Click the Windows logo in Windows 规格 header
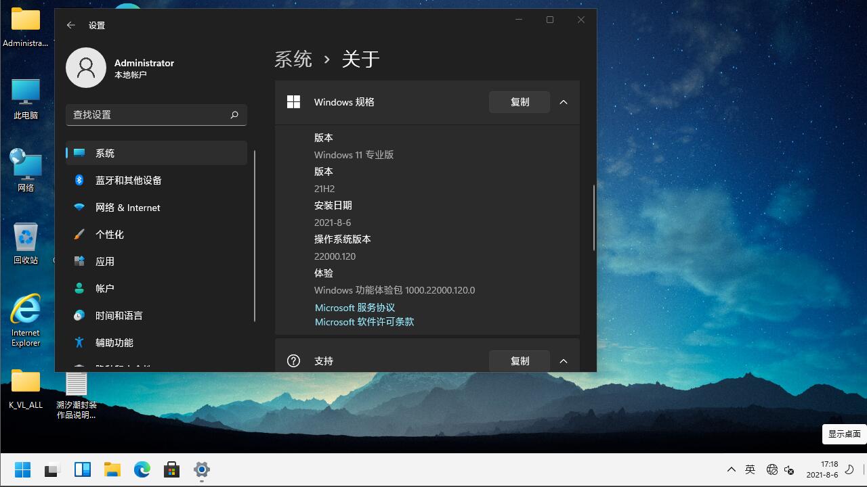 293,102
